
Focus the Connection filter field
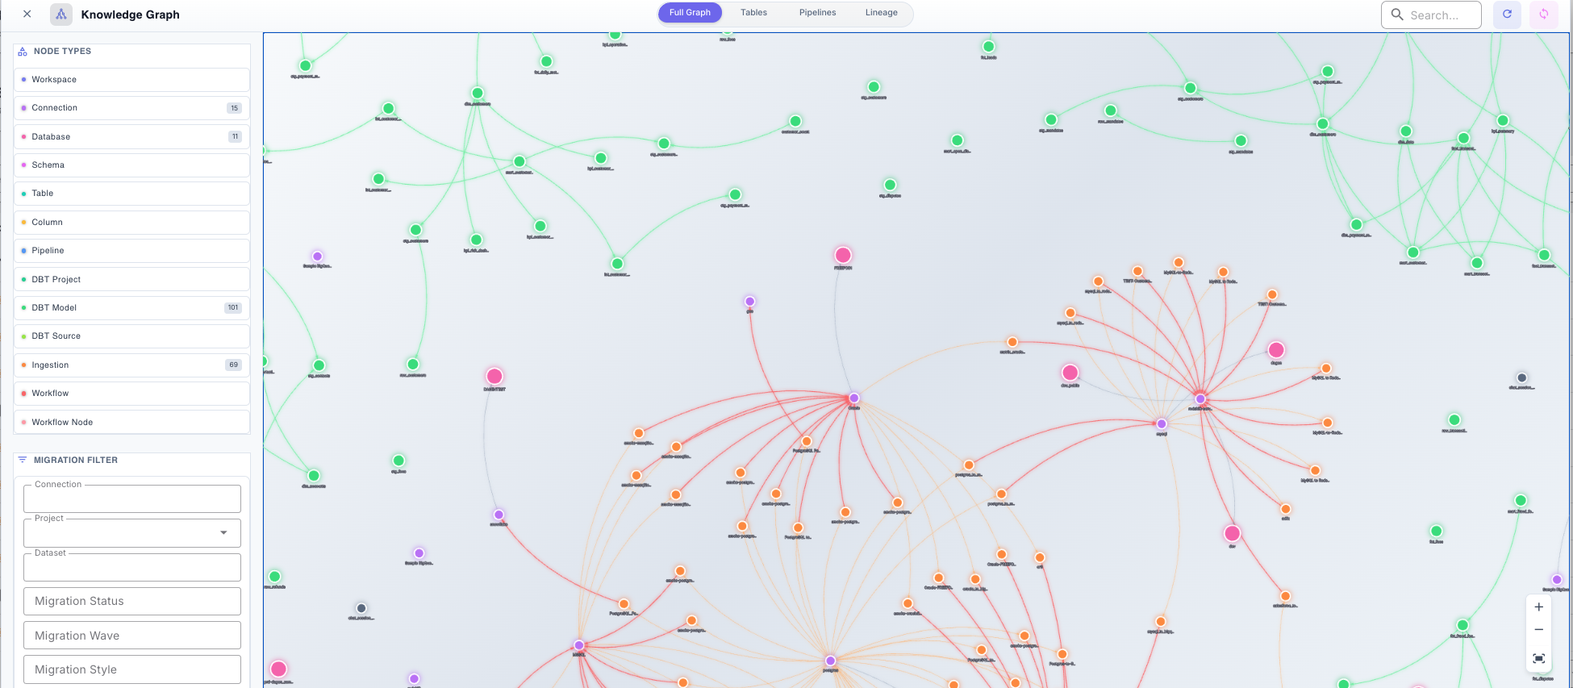[x=132, y=498]
